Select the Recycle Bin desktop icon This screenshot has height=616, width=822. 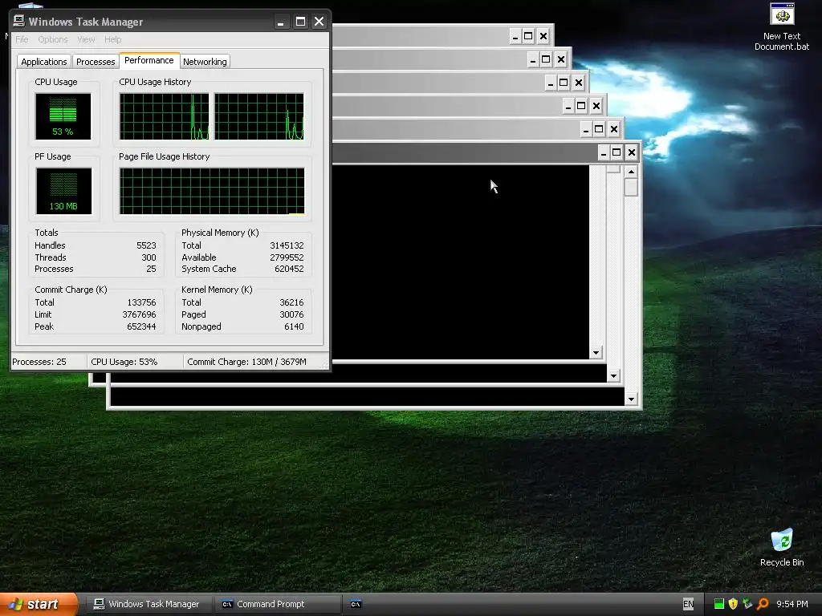pos(782,548)
